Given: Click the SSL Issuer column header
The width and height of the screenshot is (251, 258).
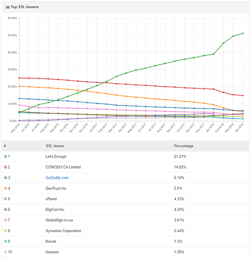Looking at the screenshot, I should coord(55,146).
